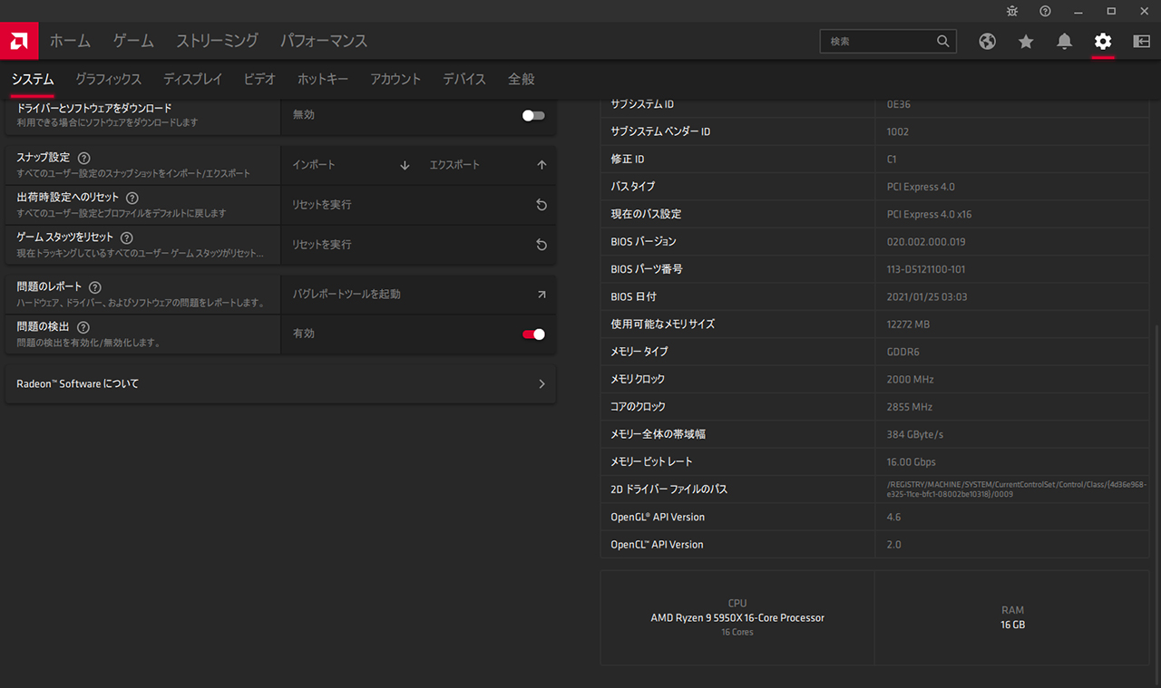
Task: Click the メモリ クロック value 2000 MHz
Action: (x=910, y=380)
